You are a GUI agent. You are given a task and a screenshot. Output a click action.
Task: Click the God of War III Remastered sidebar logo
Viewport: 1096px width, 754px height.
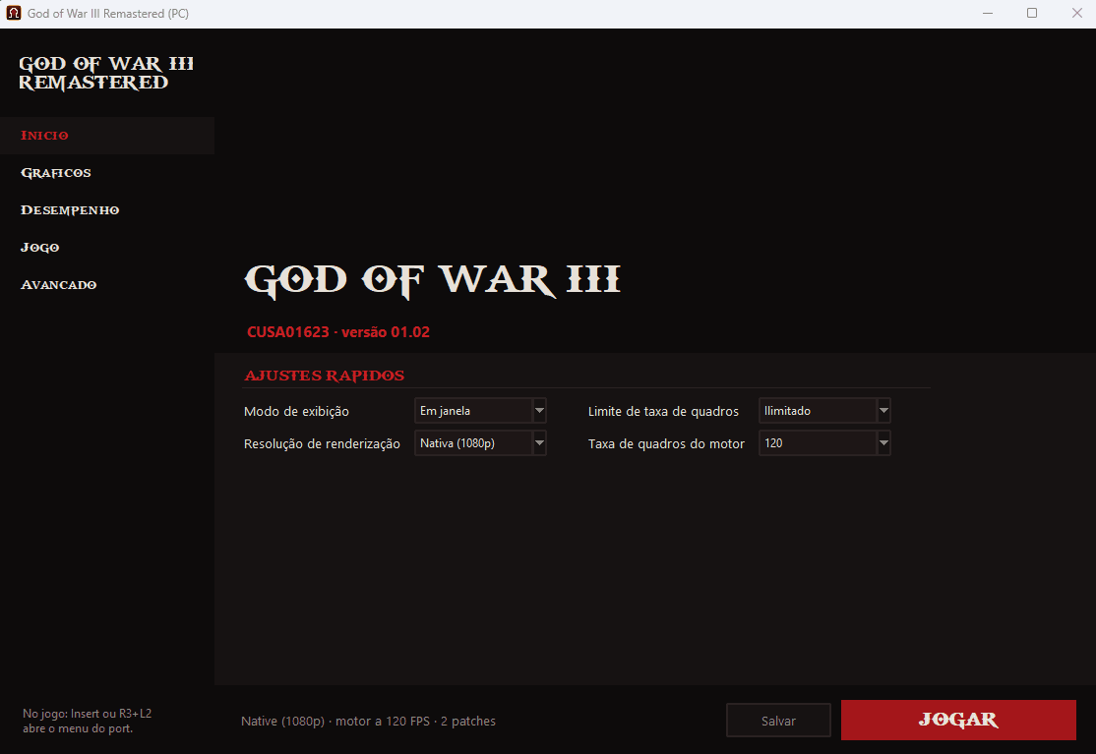coord(106,74)
